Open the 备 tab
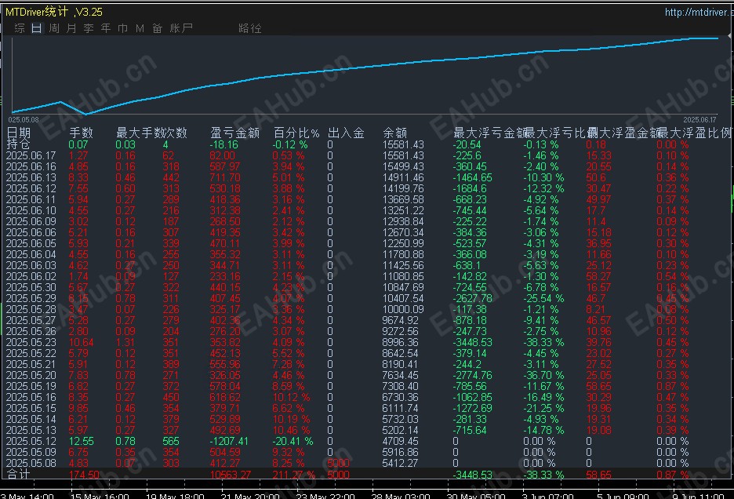The width and height of the screenshot is (734, 499). (x=158, y=28)
